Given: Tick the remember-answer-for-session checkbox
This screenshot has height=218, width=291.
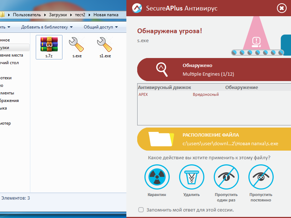Looking at the screenshot, I should point(141,210).
